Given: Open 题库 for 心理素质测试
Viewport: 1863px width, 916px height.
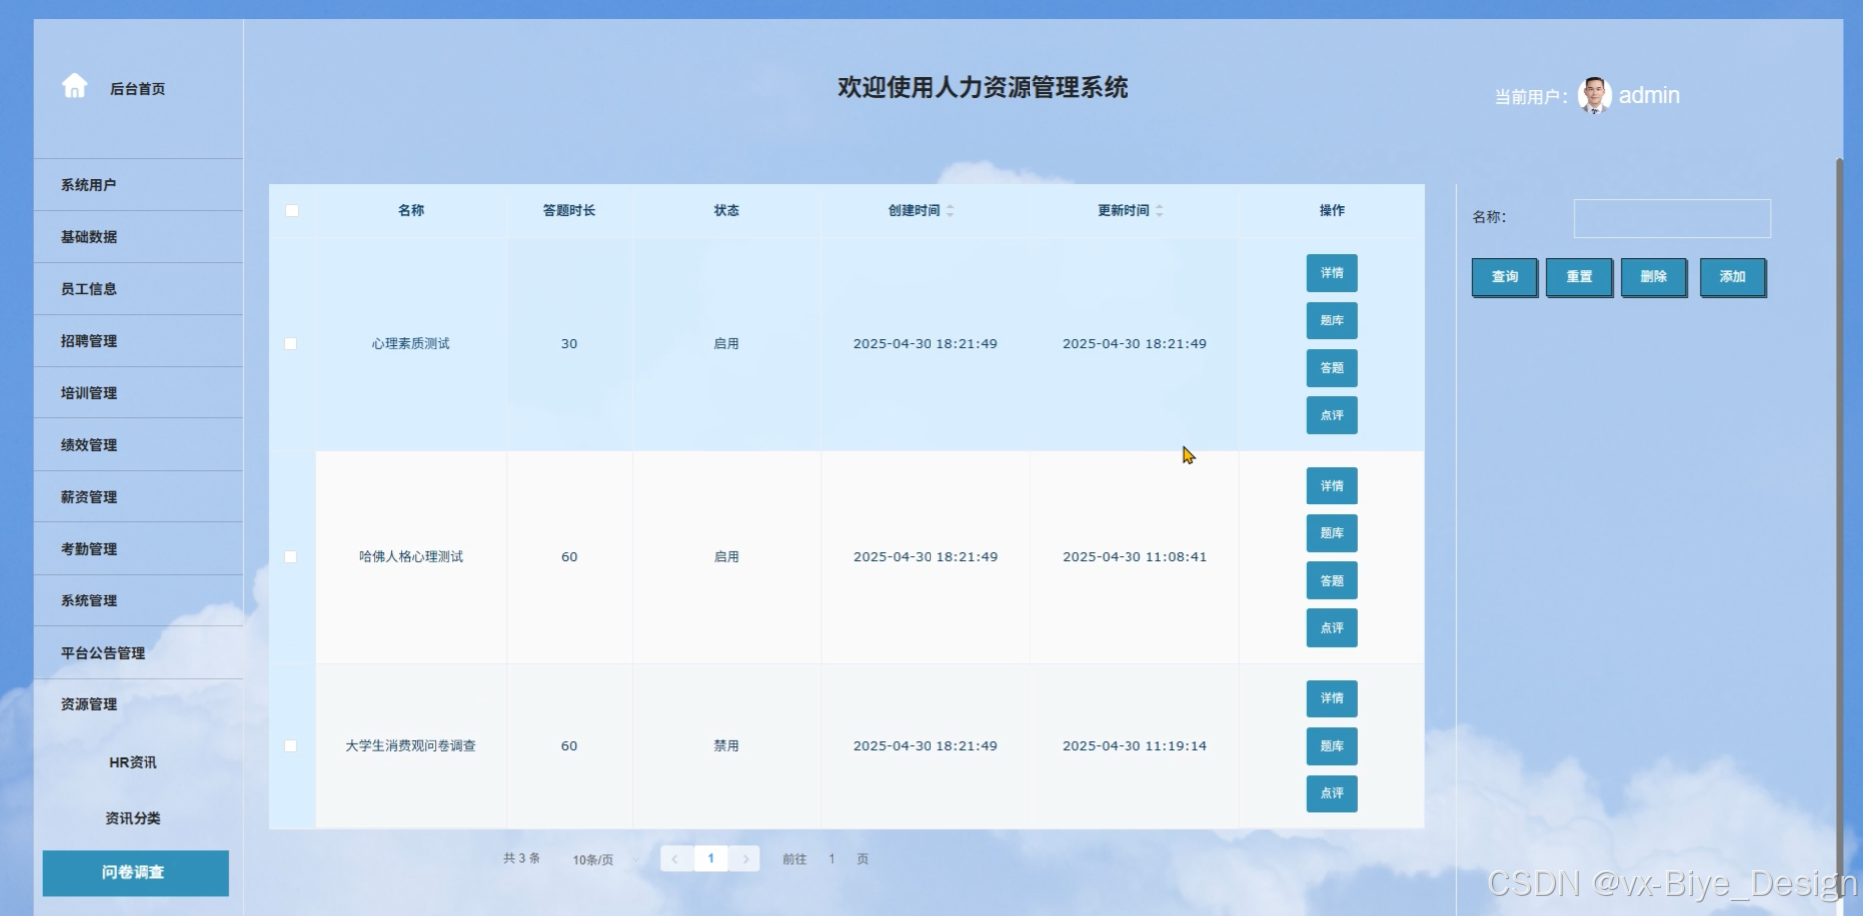Looking at the screenshot, I should coord(1331,321).
